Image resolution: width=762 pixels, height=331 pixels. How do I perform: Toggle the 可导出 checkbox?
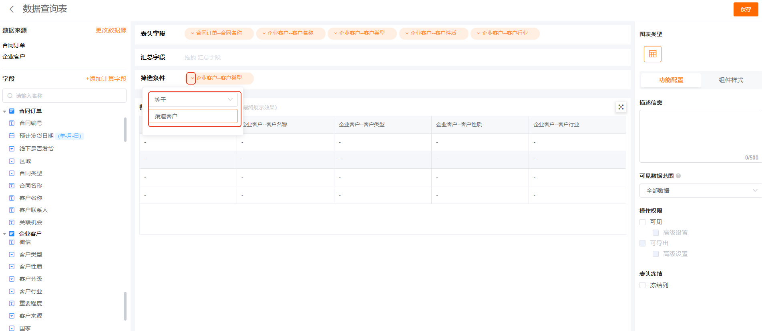point(643,243)
